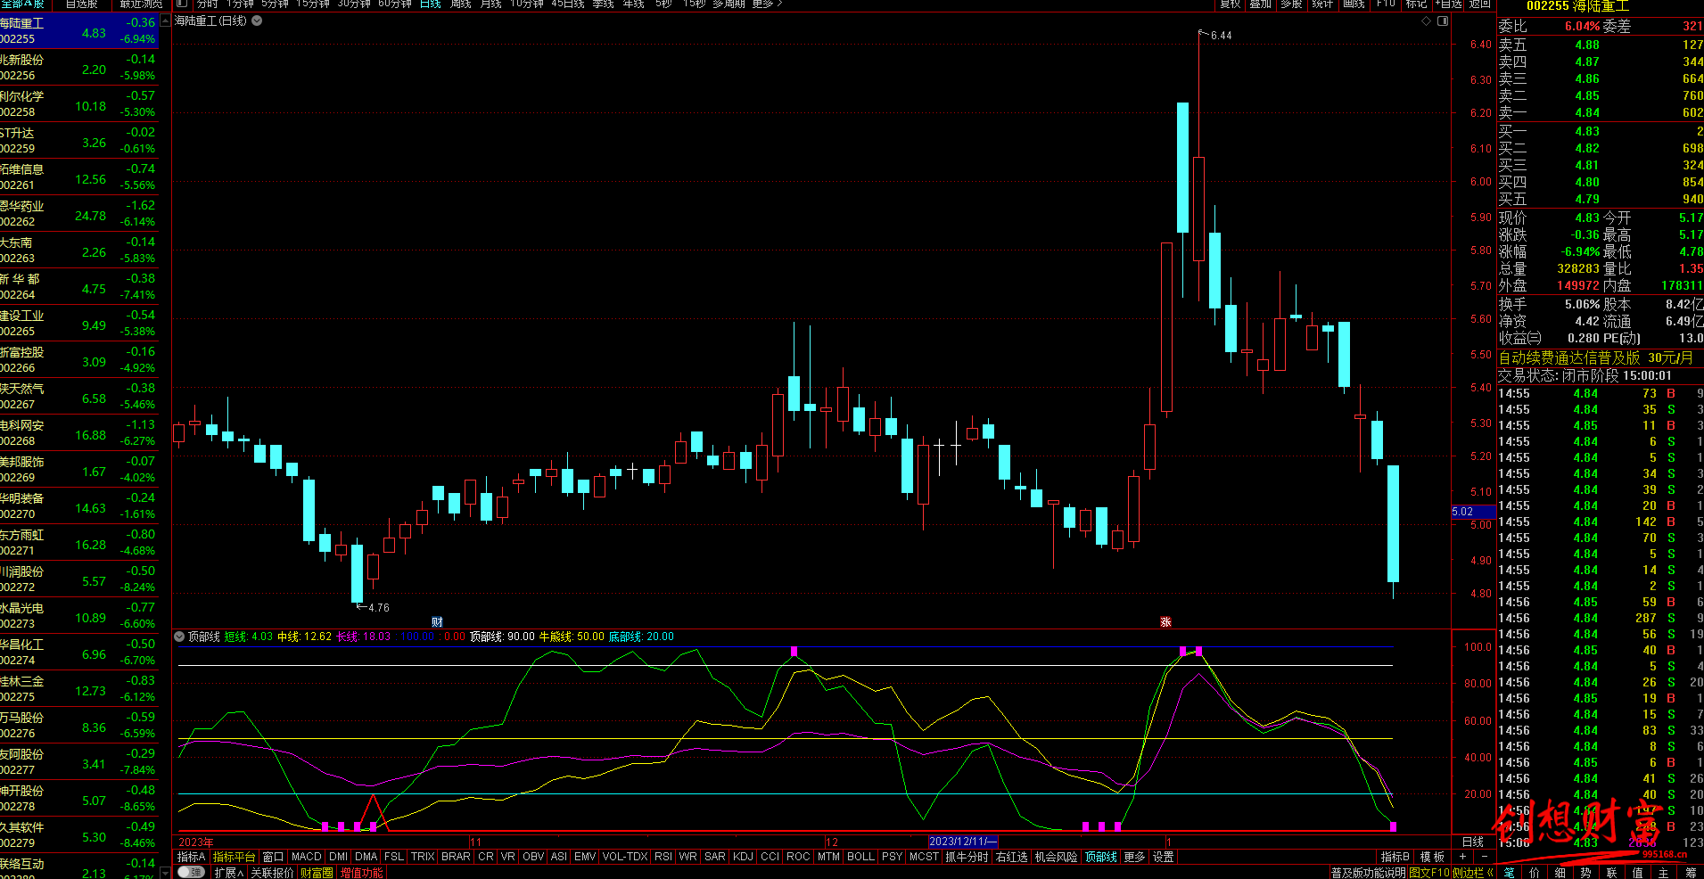Click the 画线 toolbar button
The image size is (1704, 879).
click(x=1354, y=4)
